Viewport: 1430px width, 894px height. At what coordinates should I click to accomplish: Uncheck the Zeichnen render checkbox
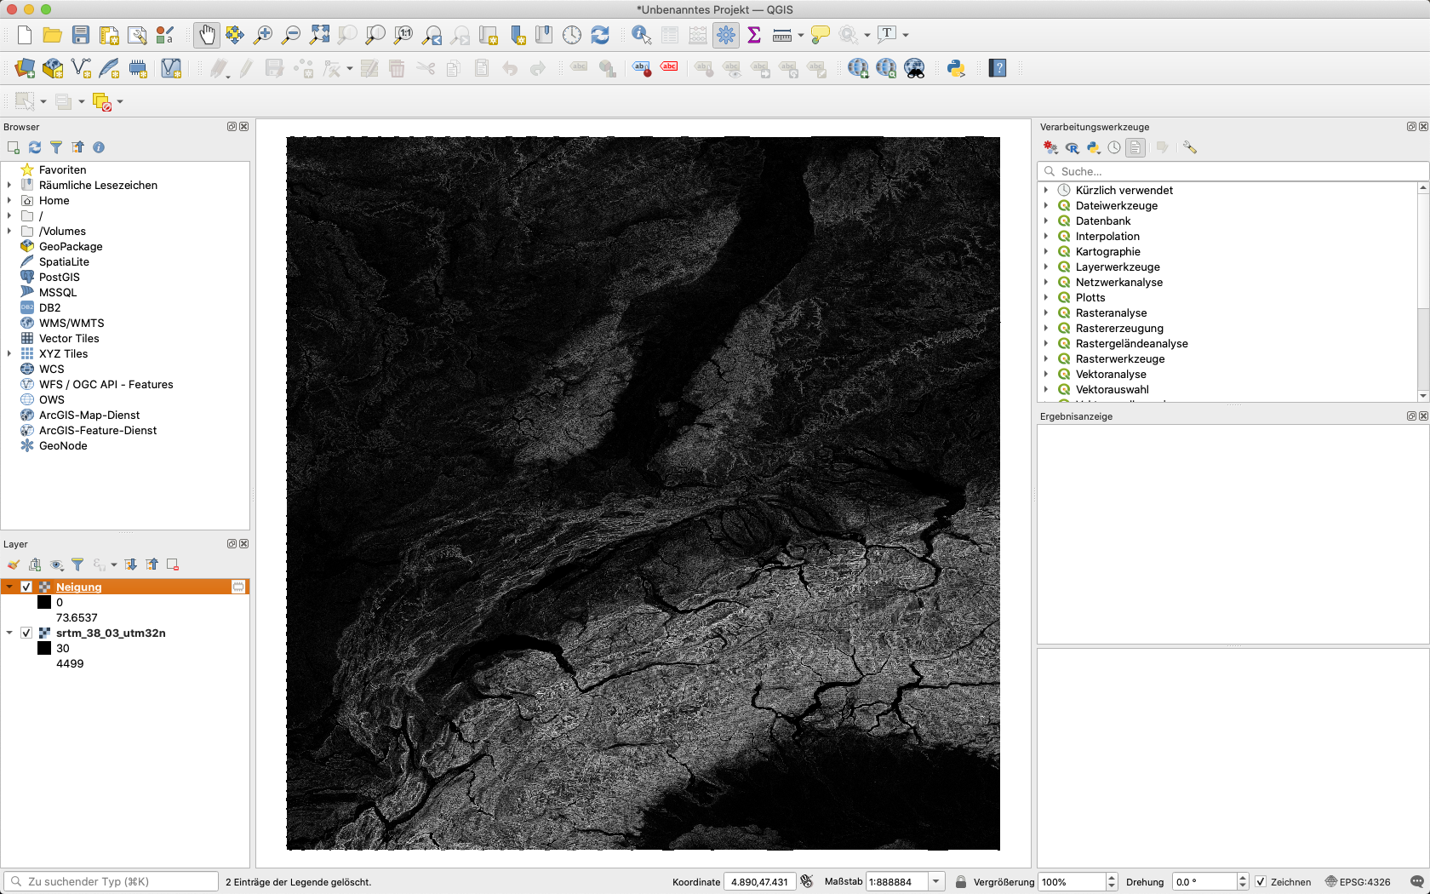tap(1261, 881)
